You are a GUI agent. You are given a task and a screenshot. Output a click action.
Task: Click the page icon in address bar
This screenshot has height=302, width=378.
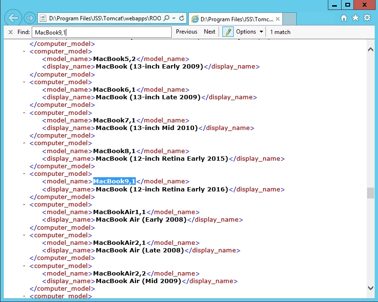coord(43,18)
